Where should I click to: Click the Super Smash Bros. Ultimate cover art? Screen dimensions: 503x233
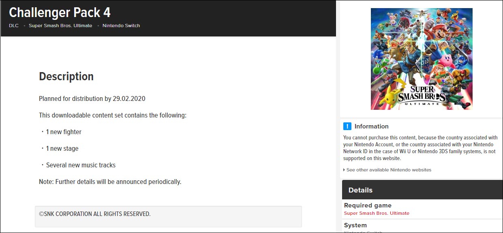(x=422, y=59)
